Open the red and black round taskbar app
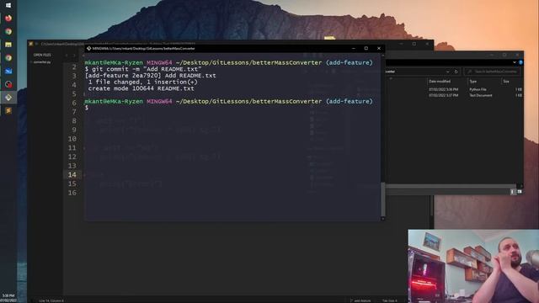This screenshot has height=303, width=539. click(x=8, y=84)
